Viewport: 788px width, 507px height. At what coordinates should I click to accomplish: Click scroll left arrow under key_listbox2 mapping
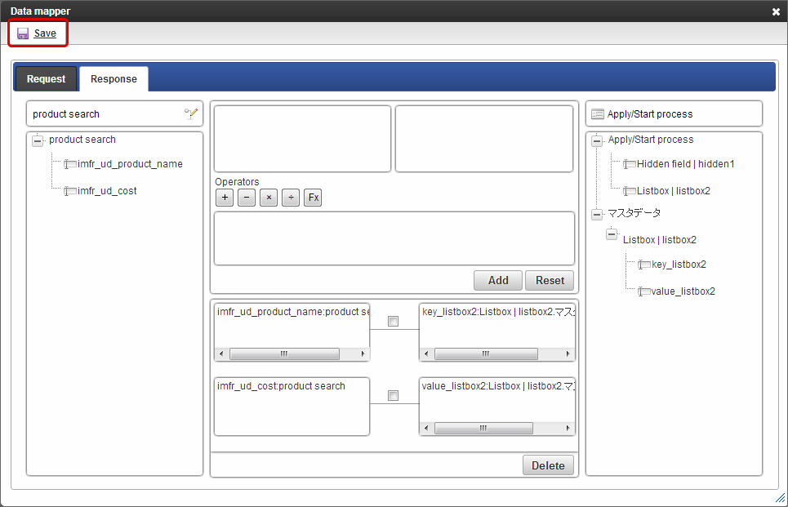427,354
